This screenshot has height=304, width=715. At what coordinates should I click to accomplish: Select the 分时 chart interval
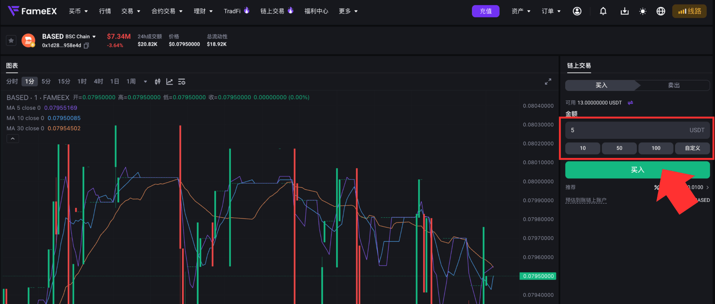tap(12, 81)
